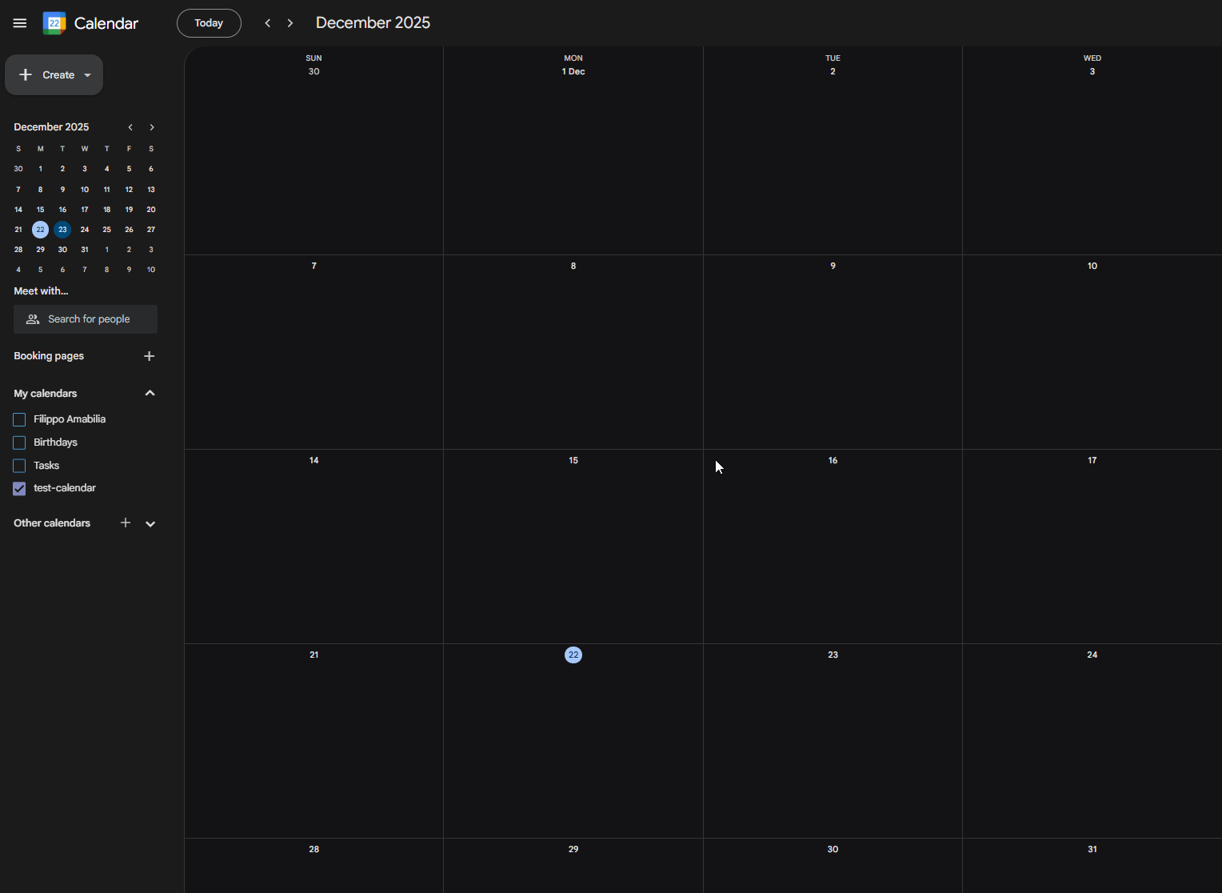Viewport: 1222px width, 893px height.
Task: Select December 25 in the mini calendar
Action: point(106,230)
